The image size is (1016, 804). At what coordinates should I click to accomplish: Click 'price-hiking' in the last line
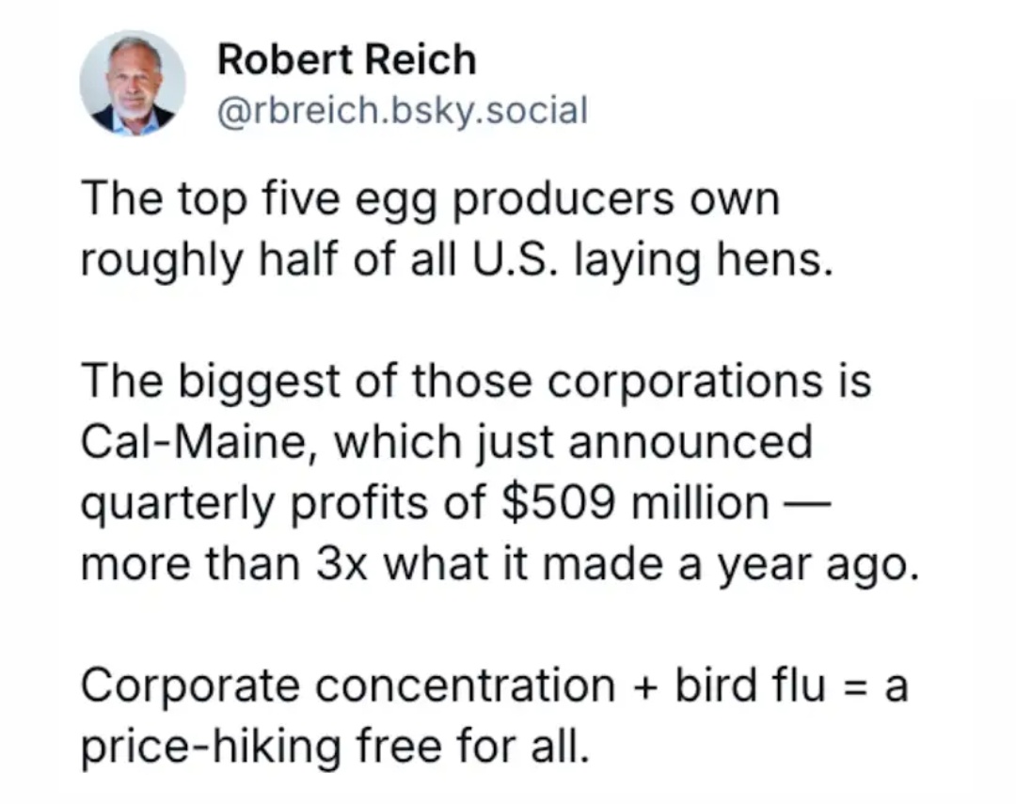click(x=211, y=748)
